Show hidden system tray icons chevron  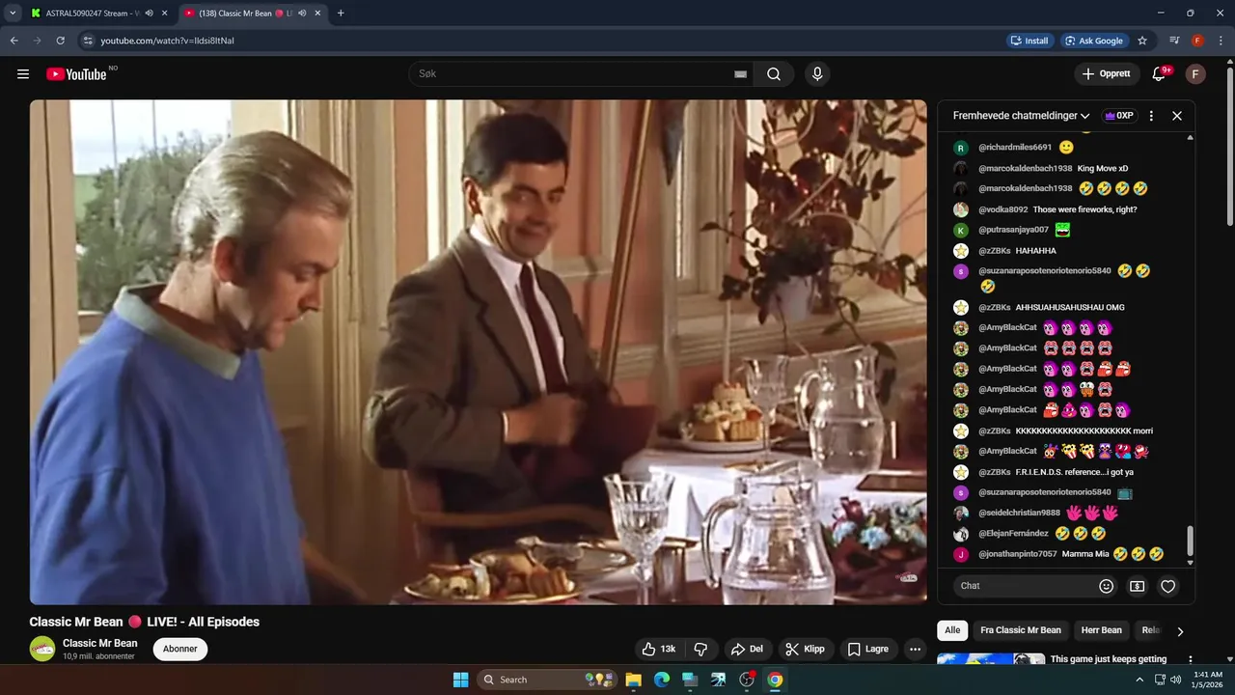1139,680
